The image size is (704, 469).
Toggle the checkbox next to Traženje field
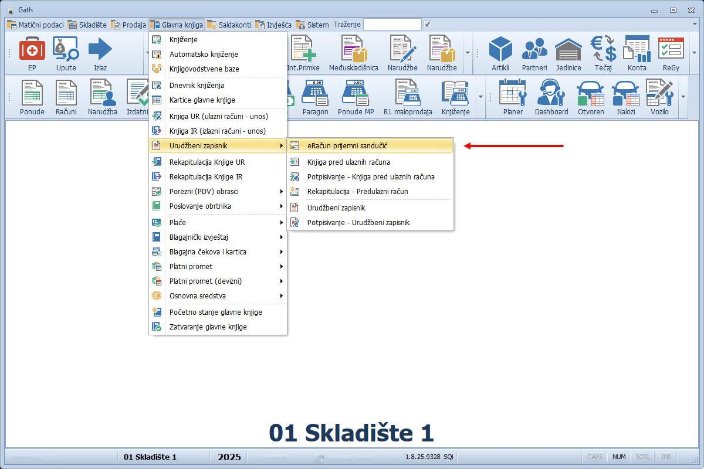[x=428, y=25]
